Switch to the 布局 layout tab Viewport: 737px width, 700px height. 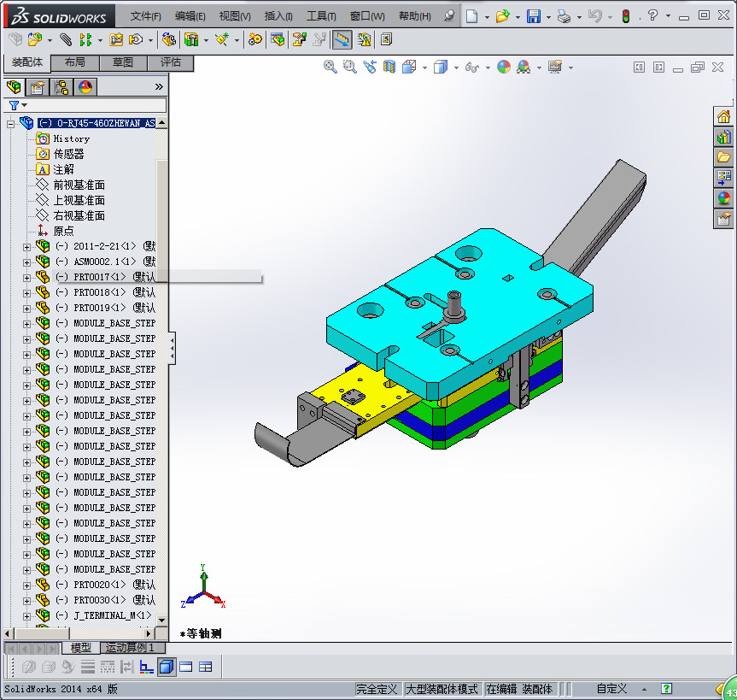point(75,62)
